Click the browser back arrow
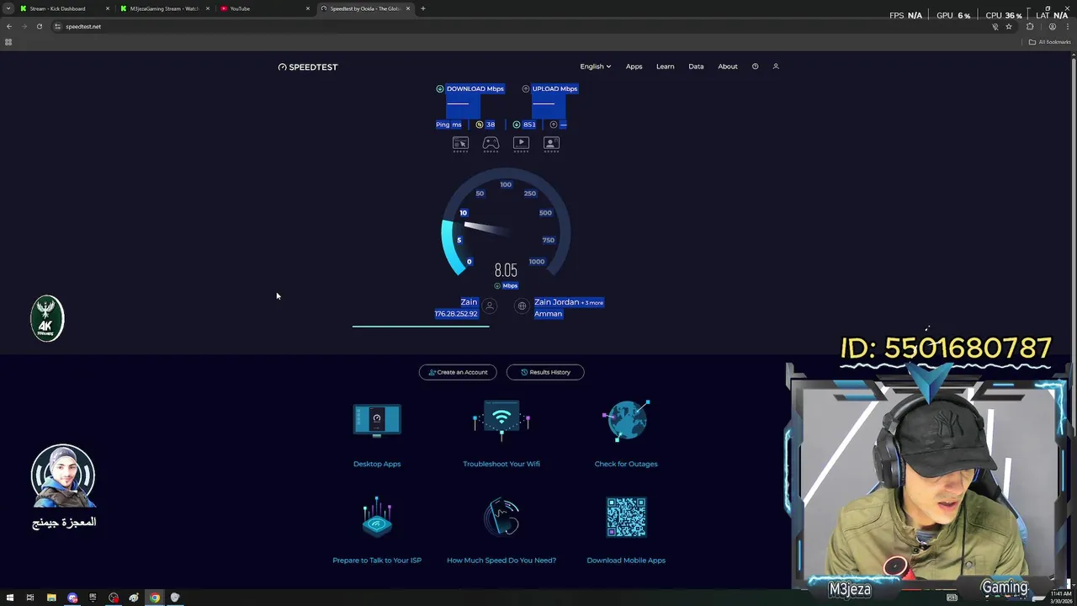 [9, 26]
